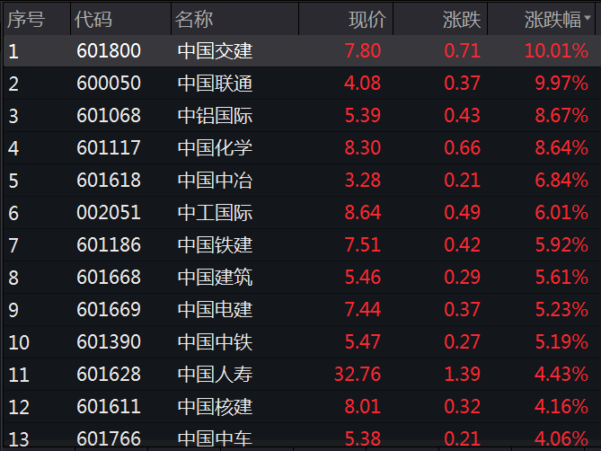The width and height of the screenshot is (601, 451).
Task: Select the 中国铁建 row
Action: [x=215, y=245]
